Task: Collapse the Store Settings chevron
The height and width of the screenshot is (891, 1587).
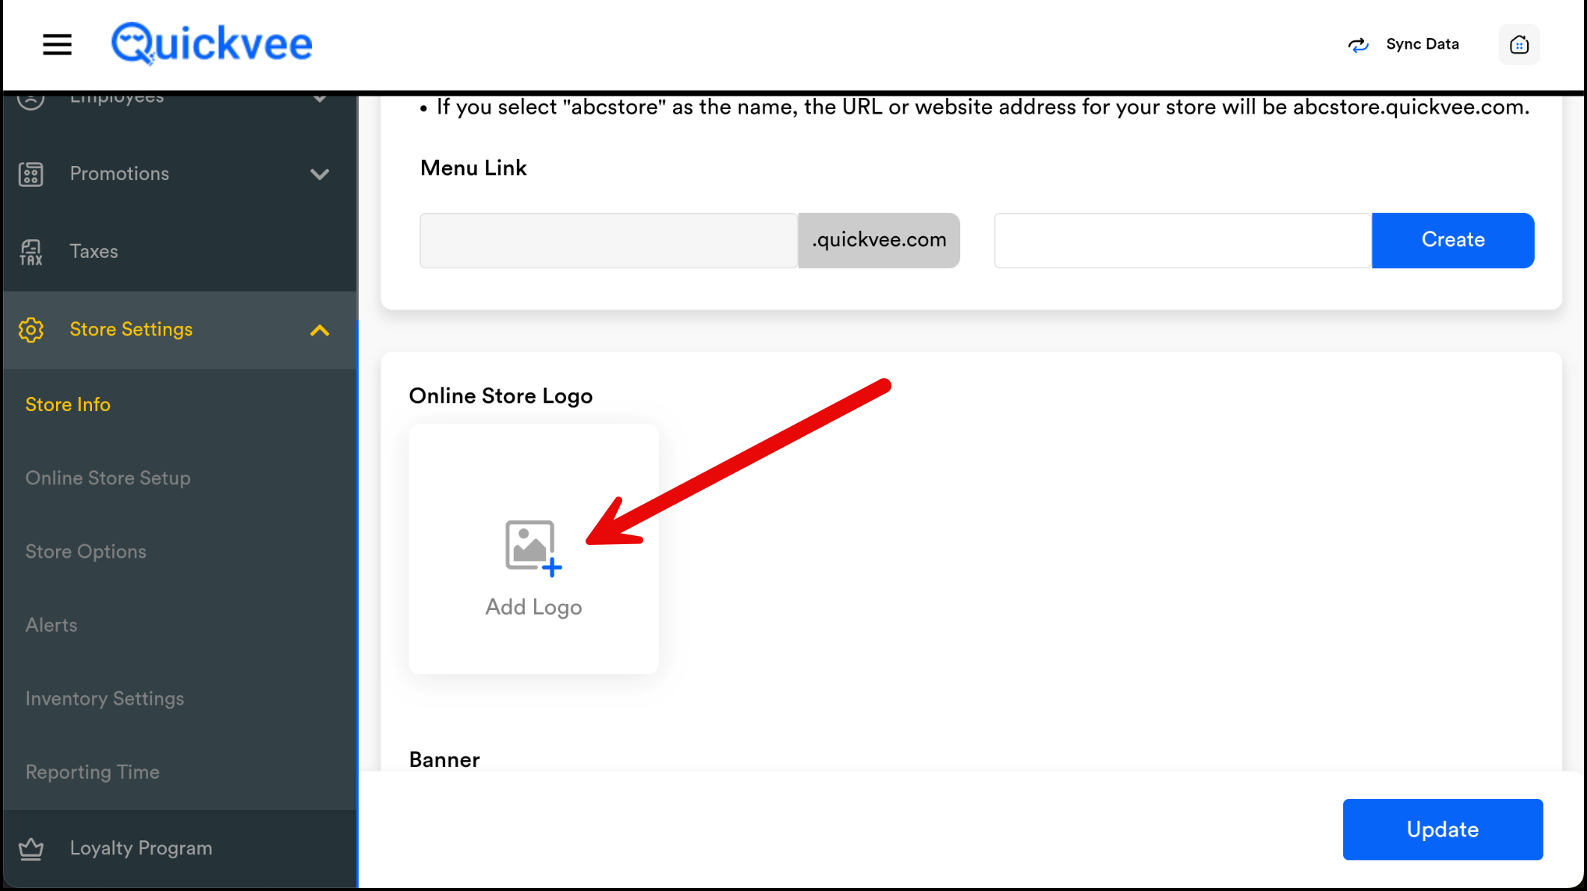Action: pyautogui.click(x=319, y=330)
